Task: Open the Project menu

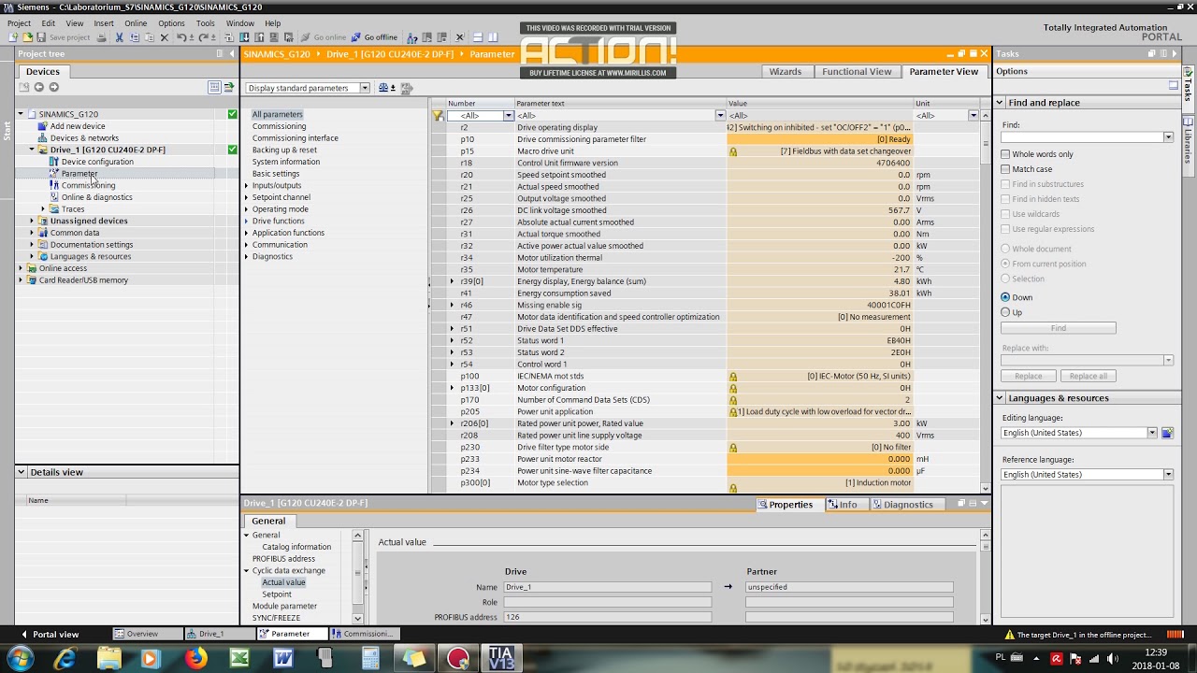Action: [x=19, y=23]
